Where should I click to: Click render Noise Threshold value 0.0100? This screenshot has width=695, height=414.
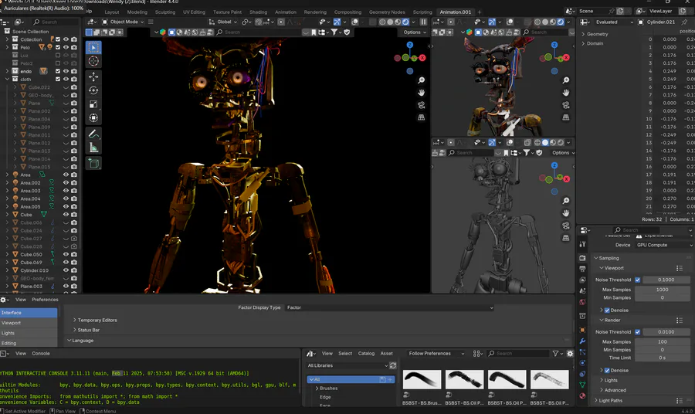click(666, 332)
